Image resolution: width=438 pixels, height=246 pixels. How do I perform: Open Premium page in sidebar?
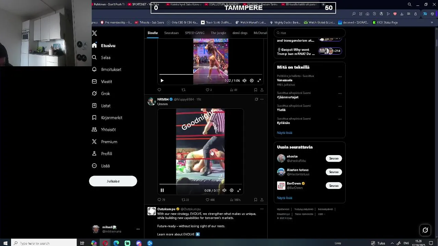click(105, 141)
